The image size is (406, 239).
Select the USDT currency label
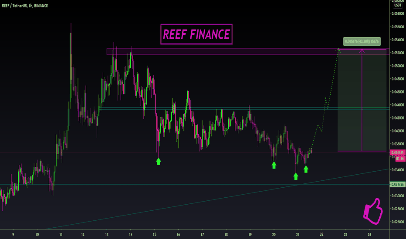[398, 5]
